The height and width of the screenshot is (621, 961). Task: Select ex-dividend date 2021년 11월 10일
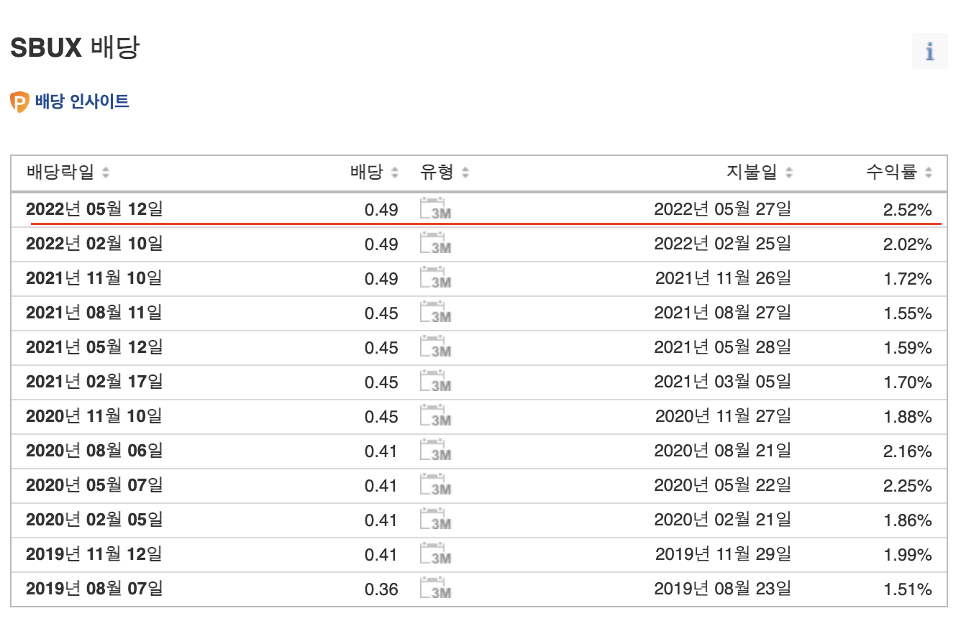pos(94,278)
